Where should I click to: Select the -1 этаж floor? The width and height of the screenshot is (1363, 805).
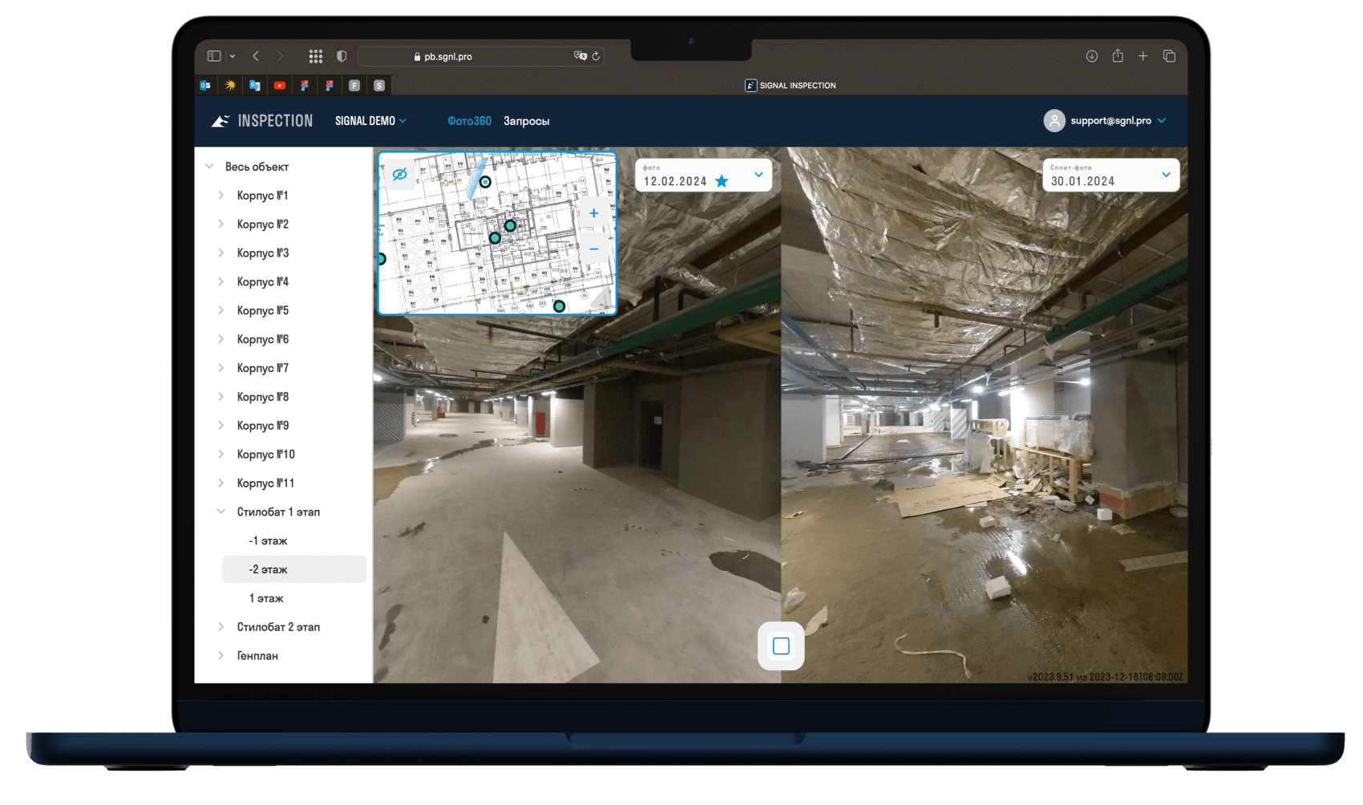tap(268, 541)
